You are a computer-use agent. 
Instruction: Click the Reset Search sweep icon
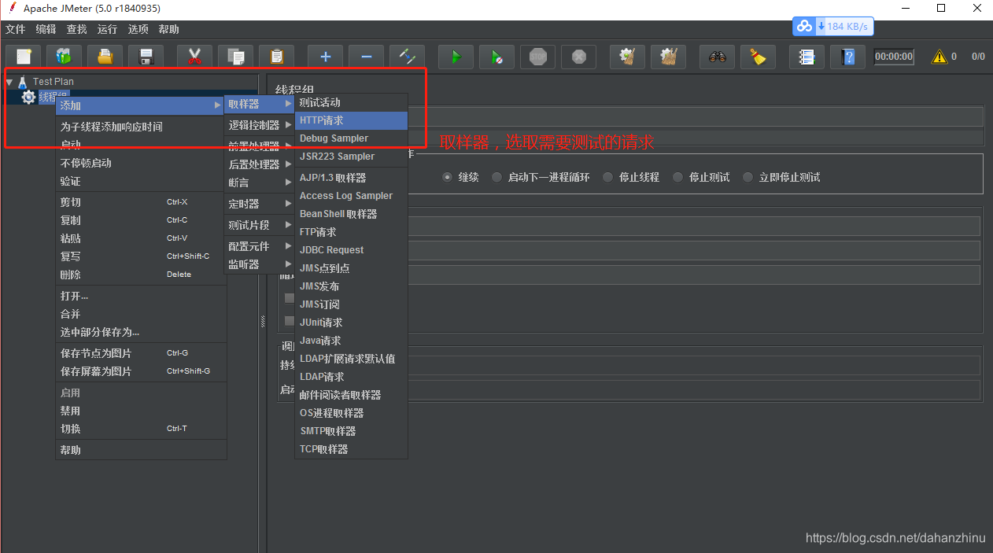tap(758, 57)
